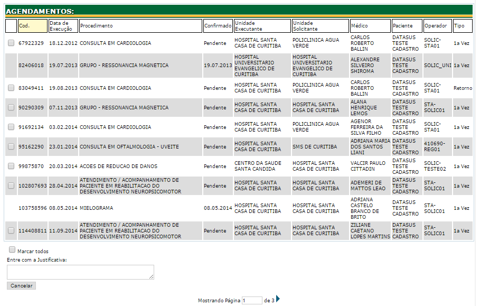
Task: Check the last row 114408811 checkbox
Action: pyautogui.click(x=12, y=230)
